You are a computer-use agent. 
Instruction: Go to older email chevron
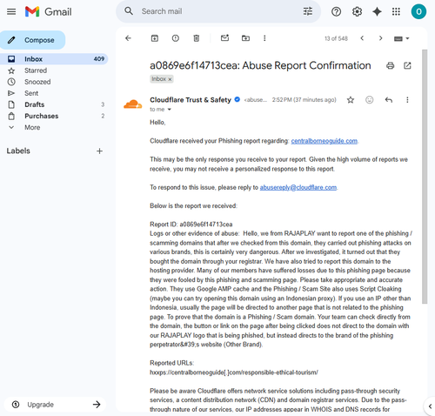click(x=381, y=38)
